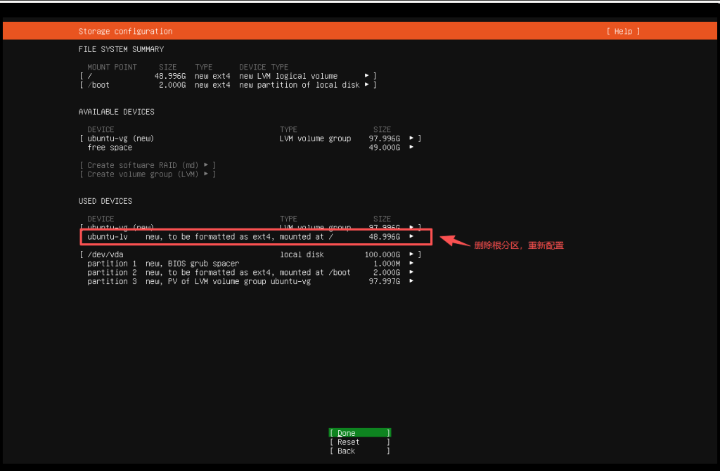Screen dimensions: 720x471
Task: Expand ubuntu-vg options under Available Devices
Action: (411, 138)
